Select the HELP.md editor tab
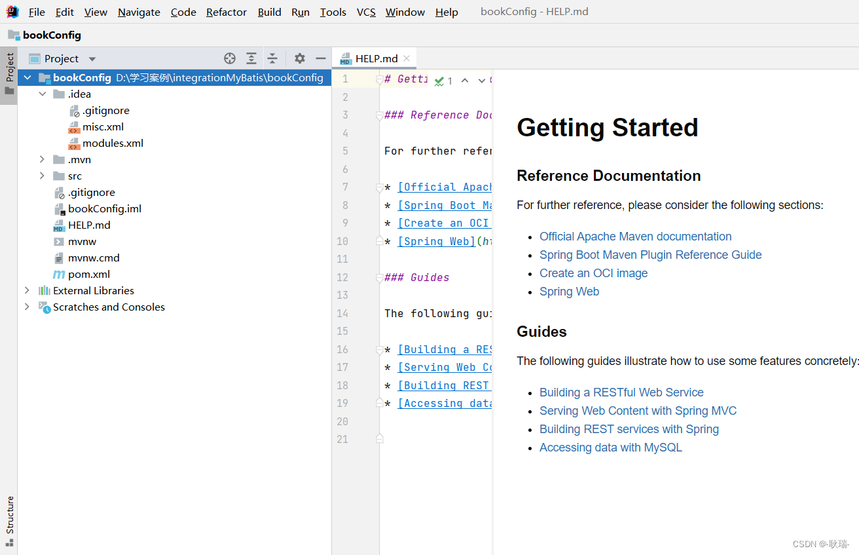This screenshot has width=859, height=555. 375,58
